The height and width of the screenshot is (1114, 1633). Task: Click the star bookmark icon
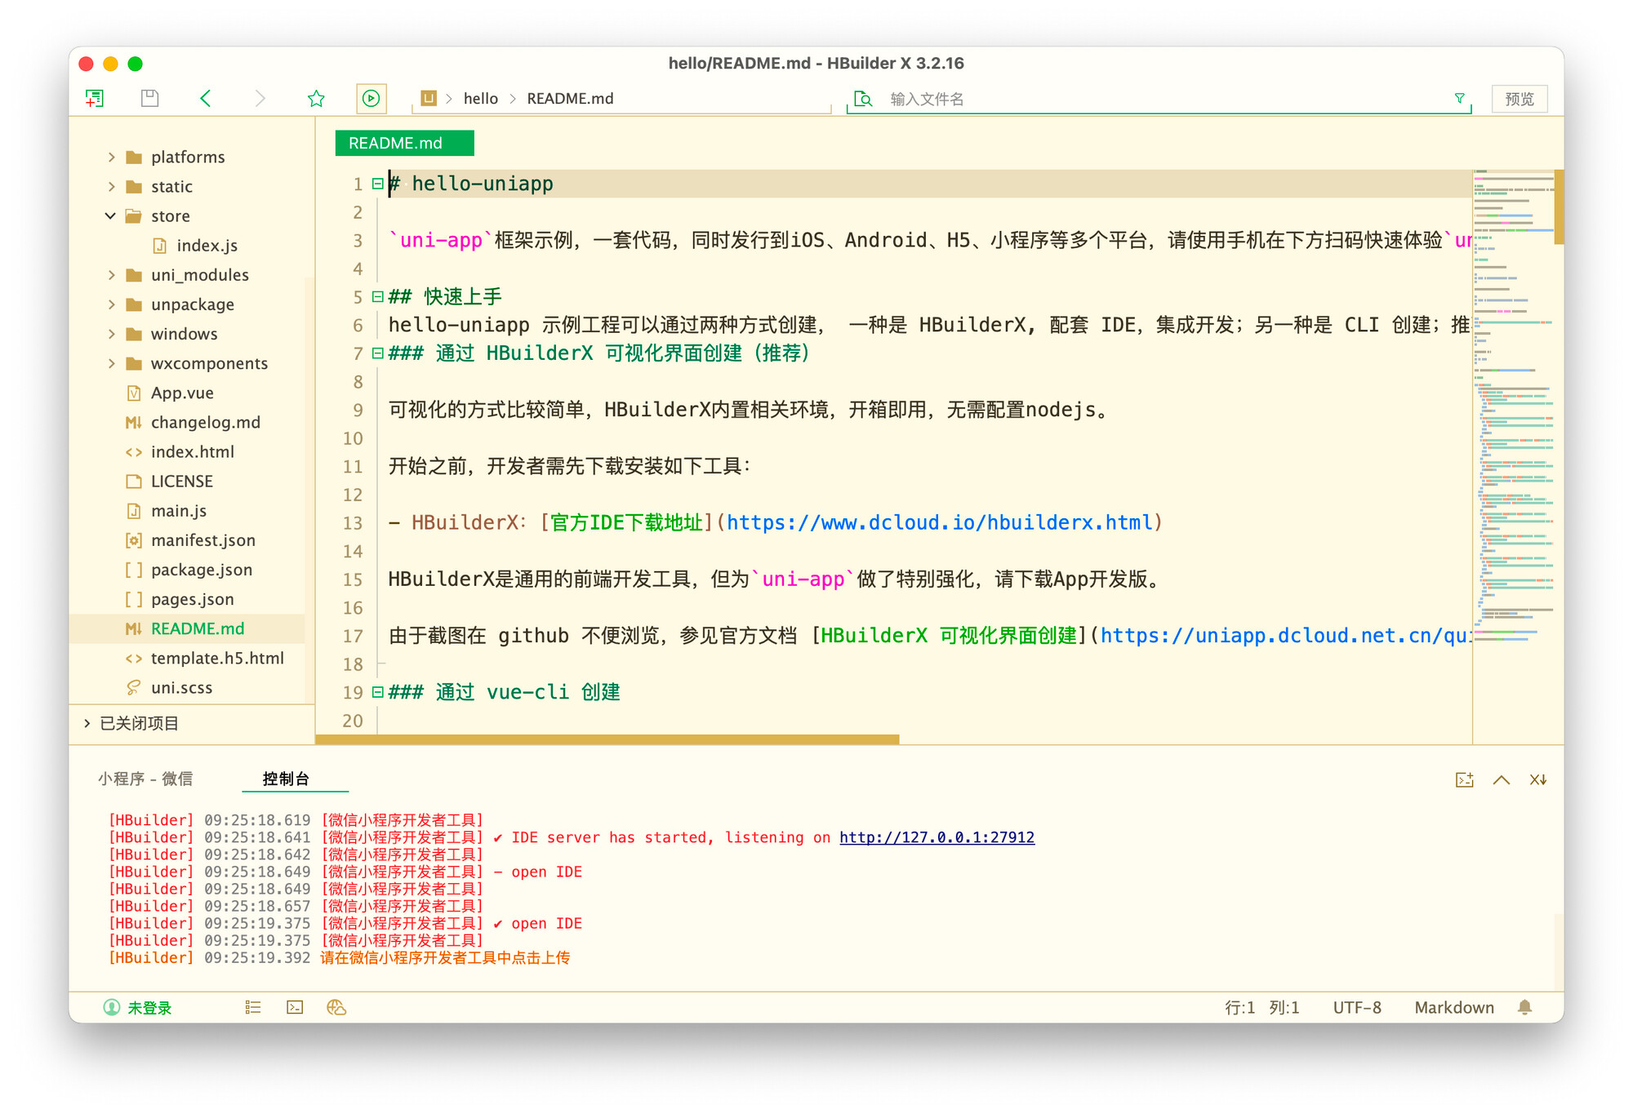pyautogui.click(x=316, y=99)
